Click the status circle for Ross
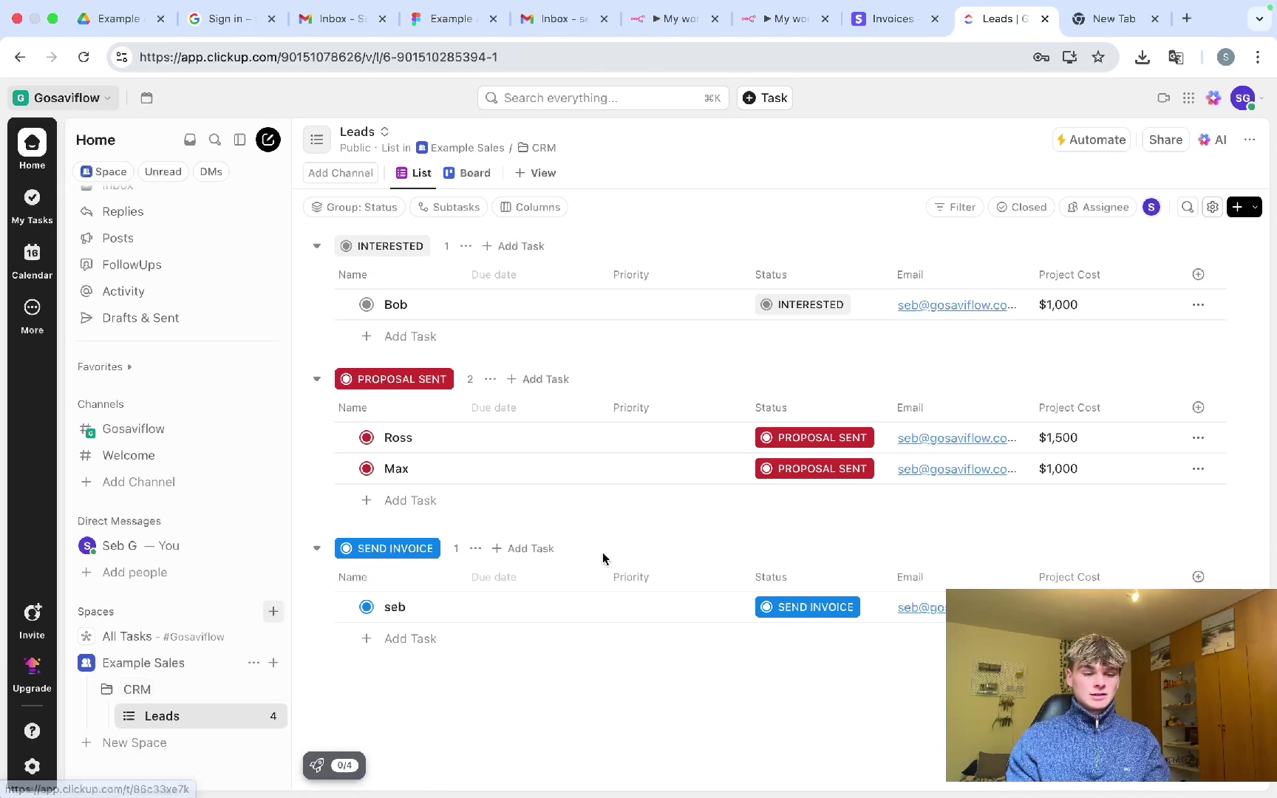1277x798 pixels. pos(367,437)
